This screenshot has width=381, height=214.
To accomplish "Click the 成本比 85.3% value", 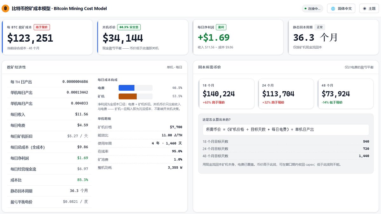I will tap(83, 180).
